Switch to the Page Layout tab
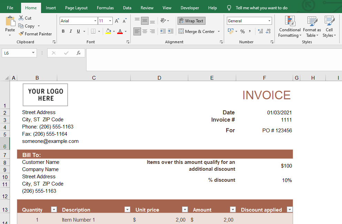 [x=76, y=8]
